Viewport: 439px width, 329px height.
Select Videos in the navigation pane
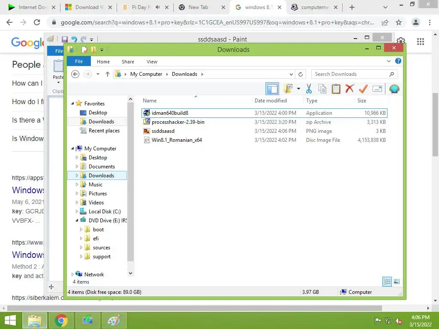click(x=96, y=203)
